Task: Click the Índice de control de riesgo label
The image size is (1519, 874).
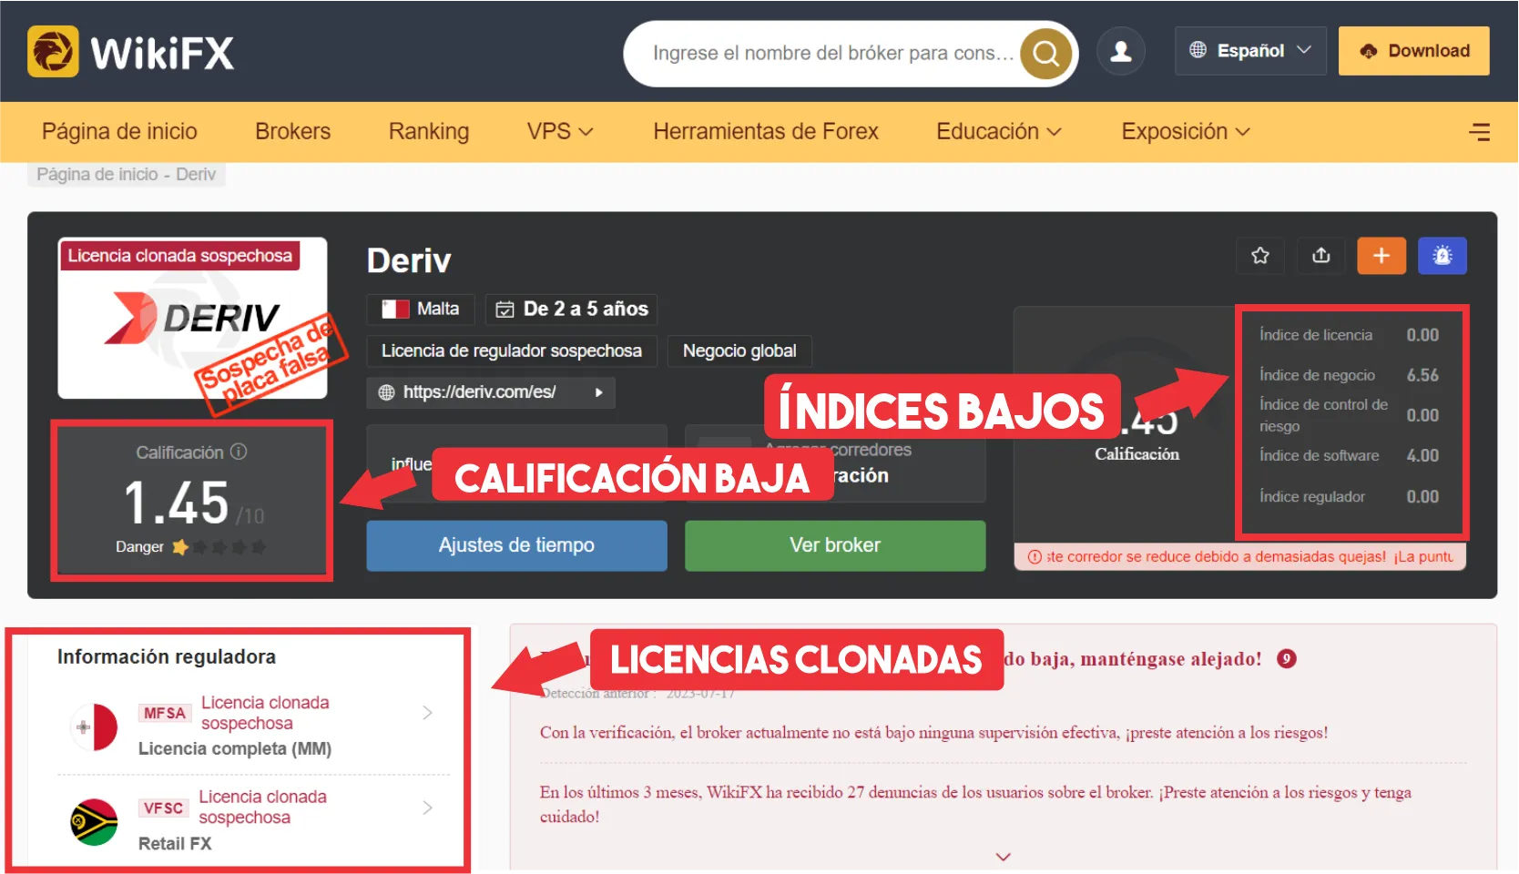Action: [1323, 415]
